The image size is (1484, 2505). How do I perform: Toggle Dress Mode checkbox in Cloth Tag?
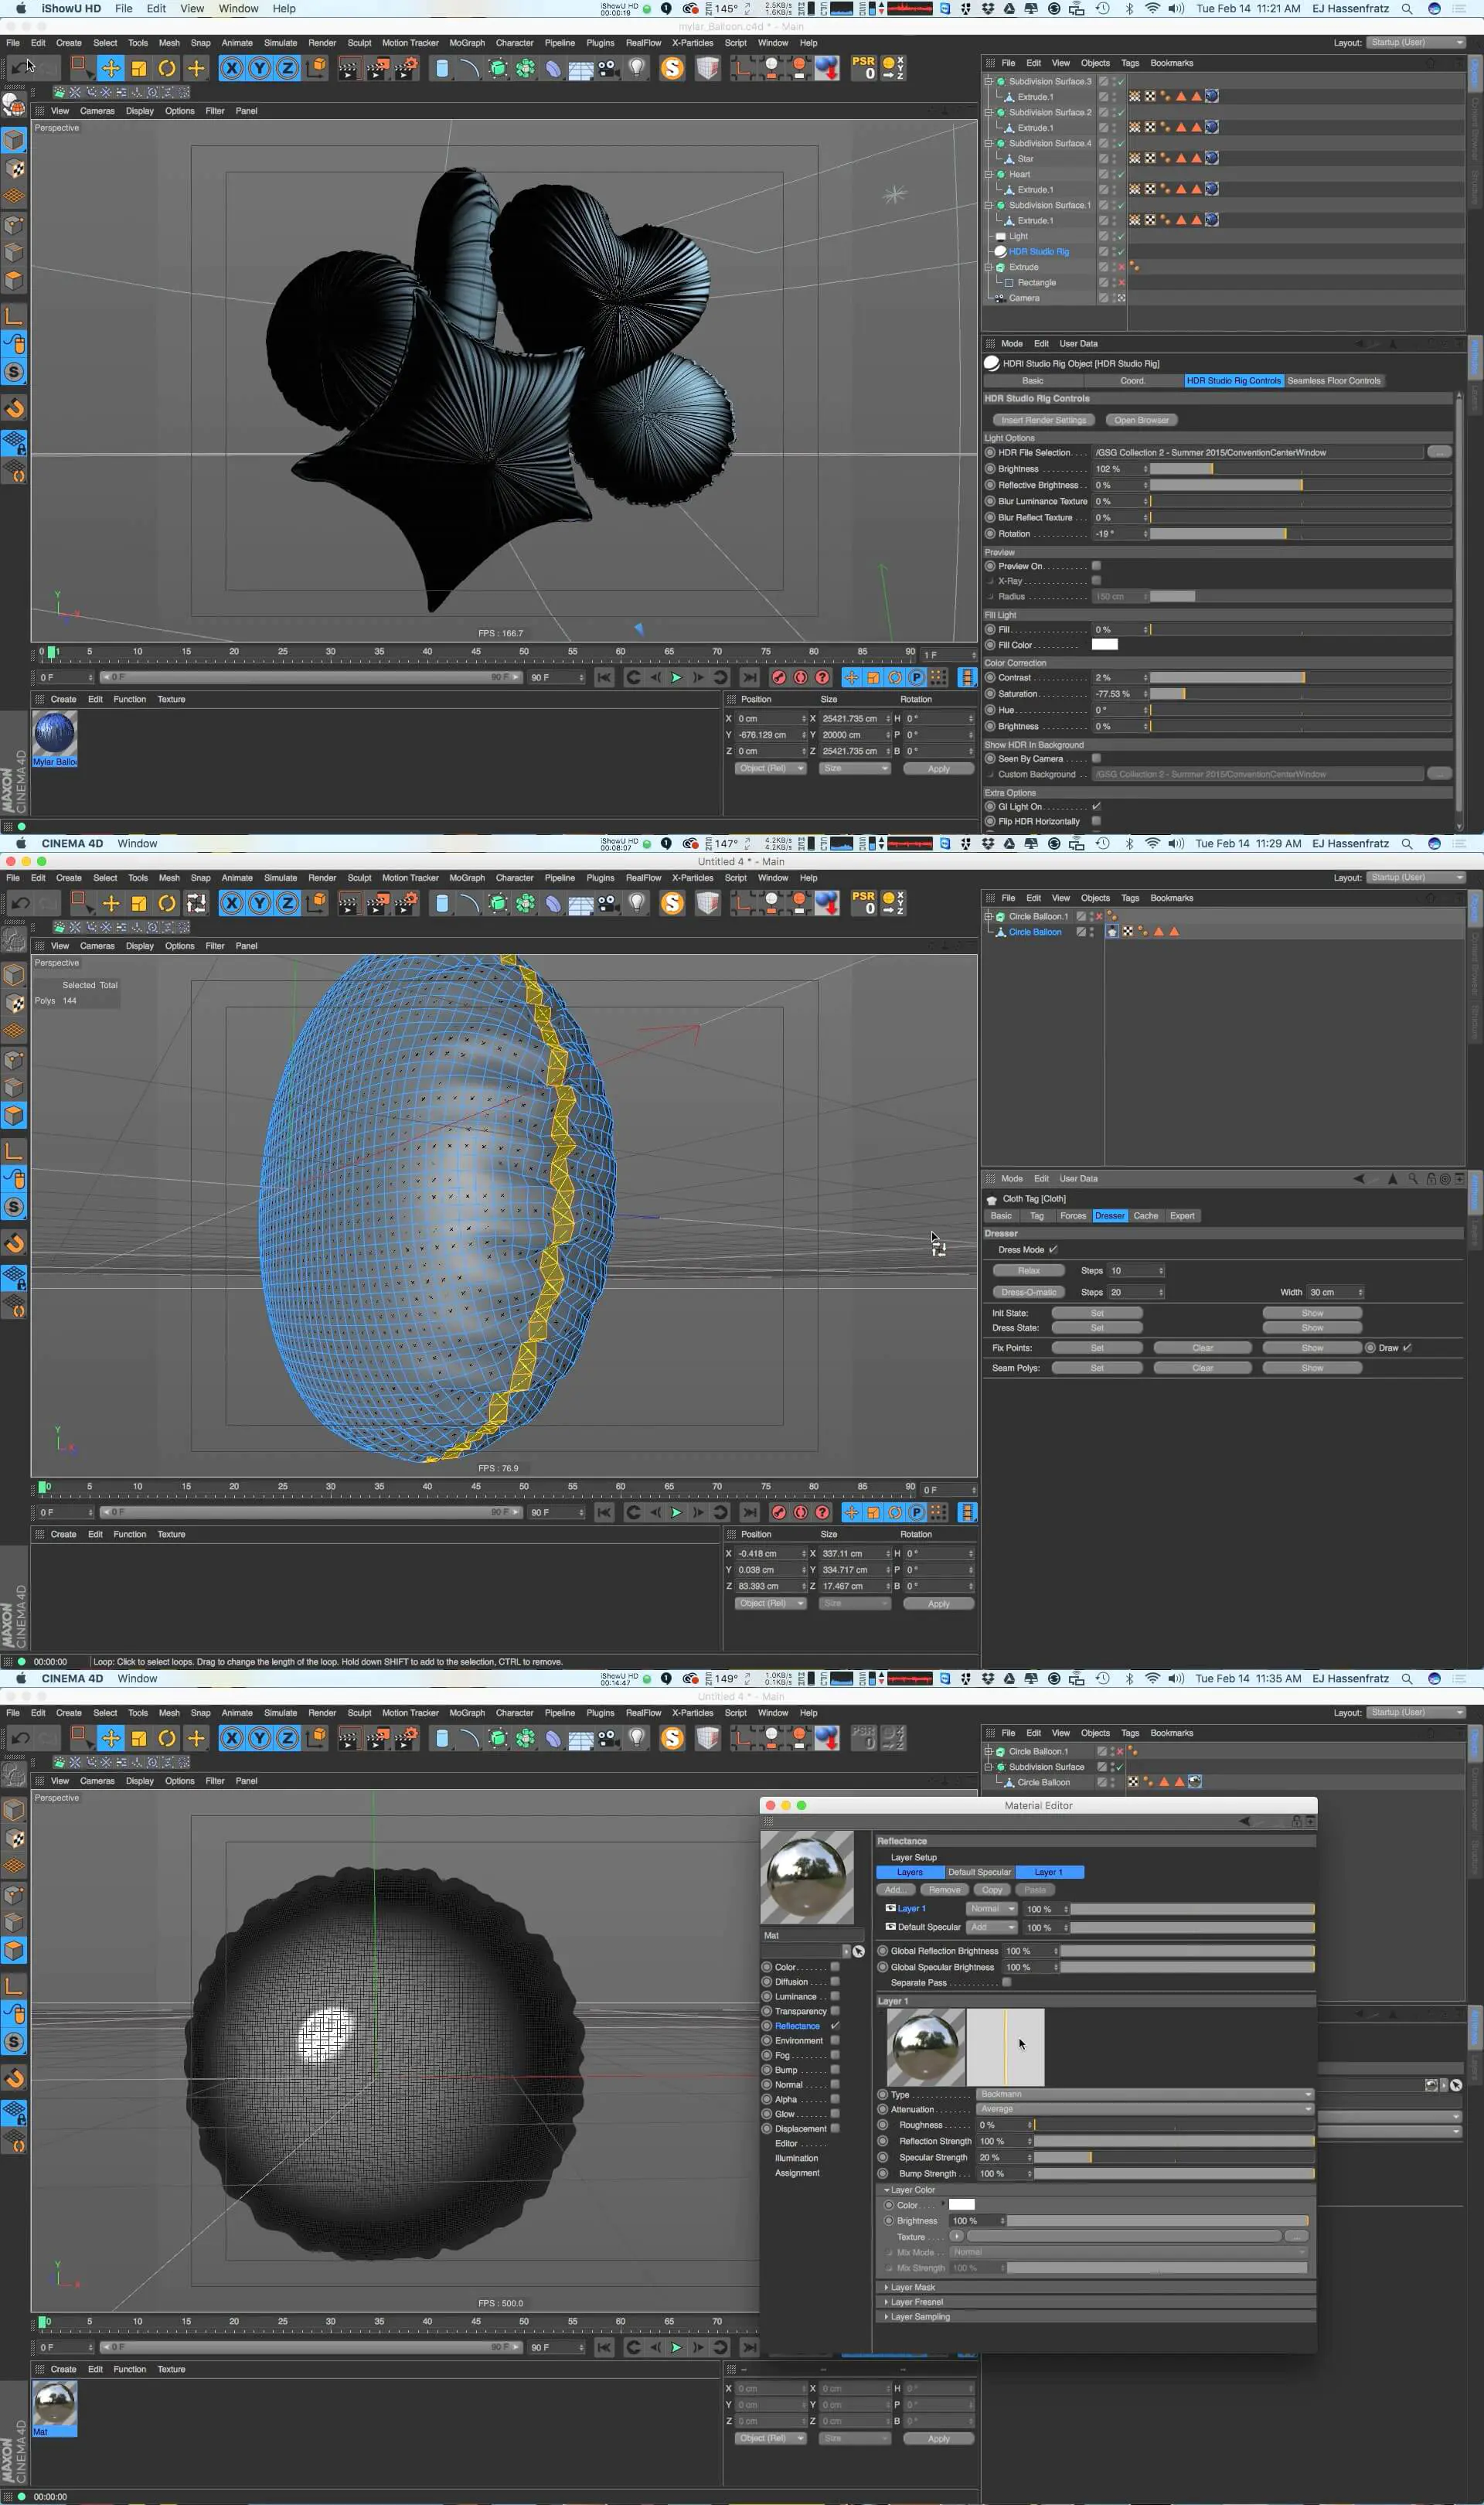tap(1053, 1249)
